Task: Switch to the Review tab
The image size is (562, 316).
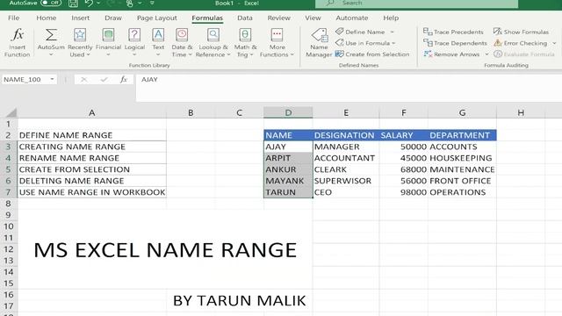Action: [279, 18]
